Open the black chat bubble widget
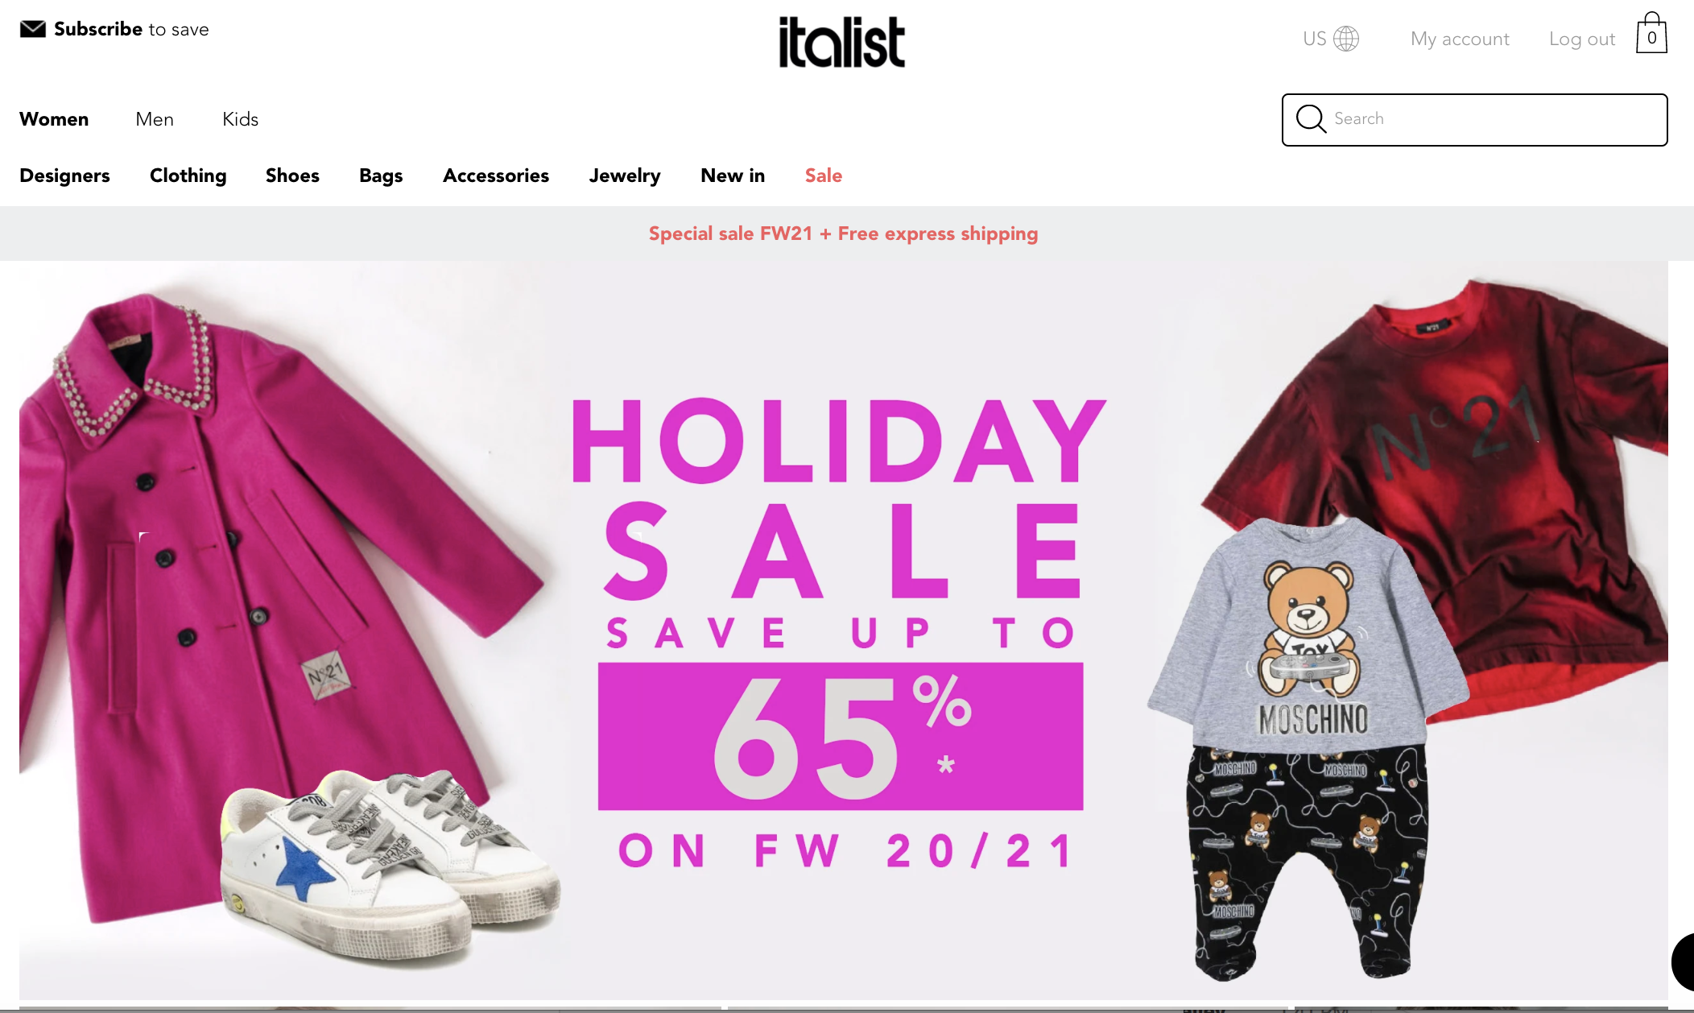This screenshot has width=1694, height=1013. 1683,961
